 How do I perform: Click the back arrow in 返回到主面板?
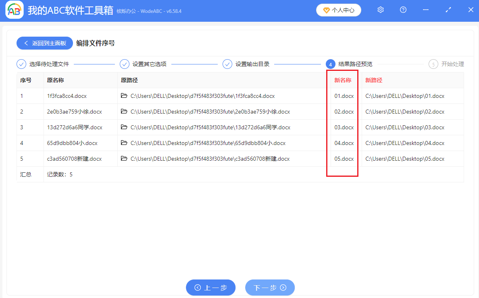[27, 43]
